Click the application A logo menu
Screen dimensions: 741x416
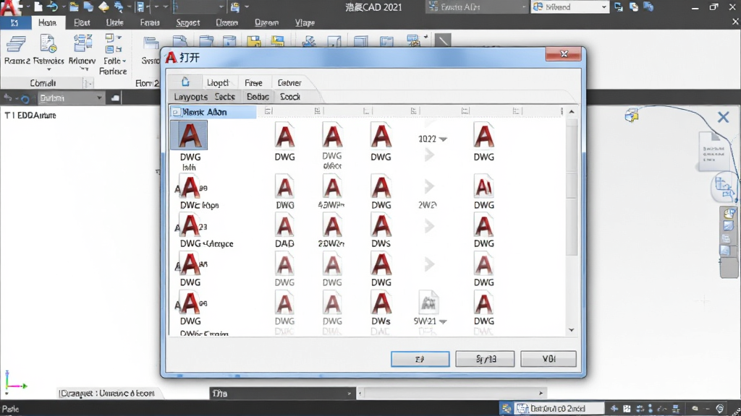(10, 7)
